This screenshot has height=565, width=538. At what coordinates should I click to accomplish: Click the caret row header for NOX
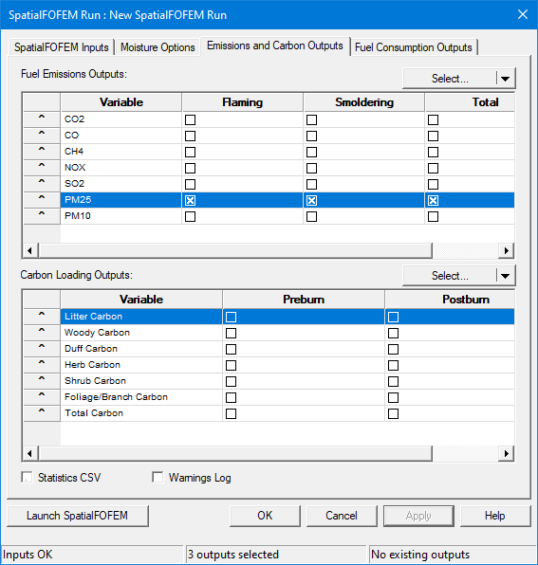pyautogui.click(x=42, y=168)
